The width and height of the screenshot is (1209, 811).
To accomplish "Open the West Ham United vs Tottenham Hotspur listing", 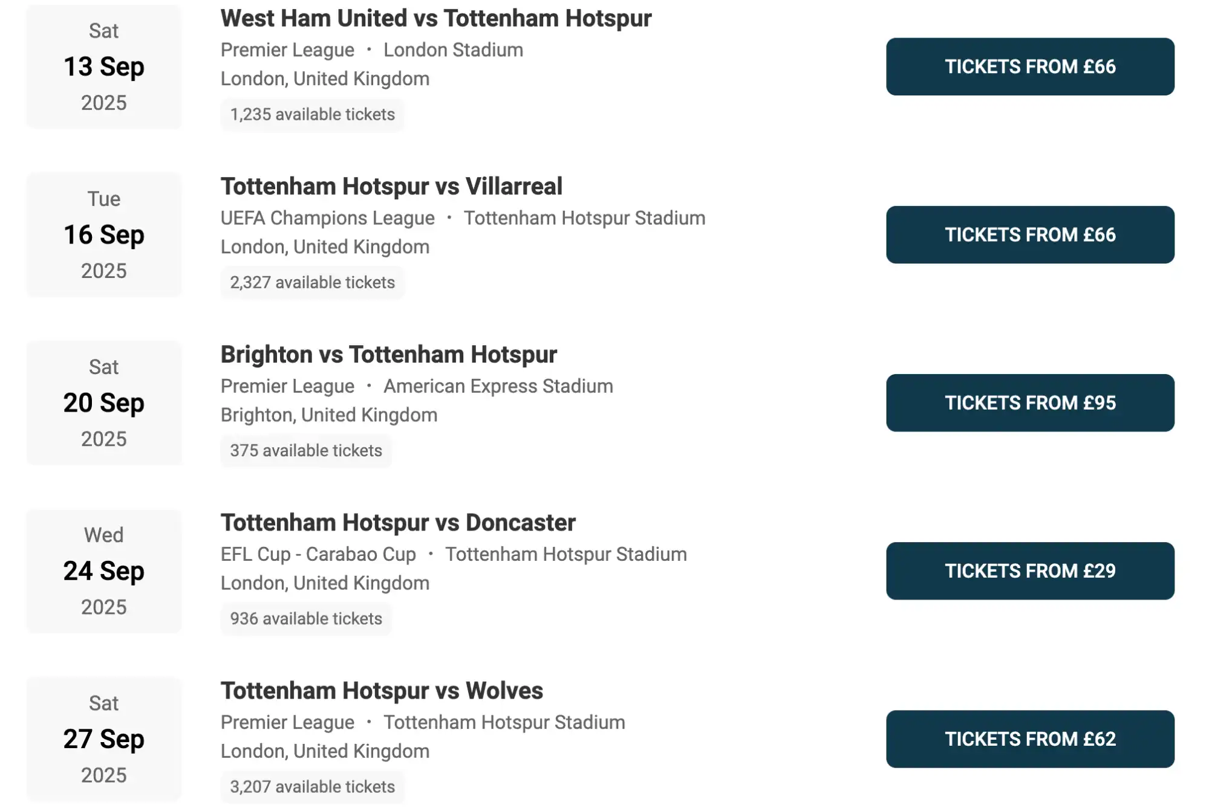I will [436, 18].
